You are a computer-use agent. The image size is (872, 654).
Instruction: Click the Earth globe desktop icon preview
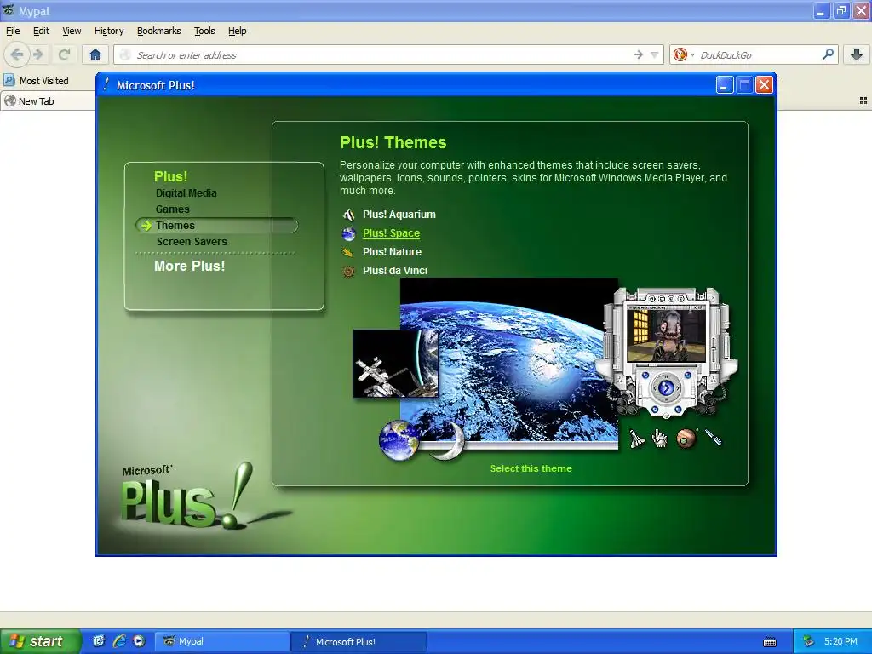click(399, 440)
